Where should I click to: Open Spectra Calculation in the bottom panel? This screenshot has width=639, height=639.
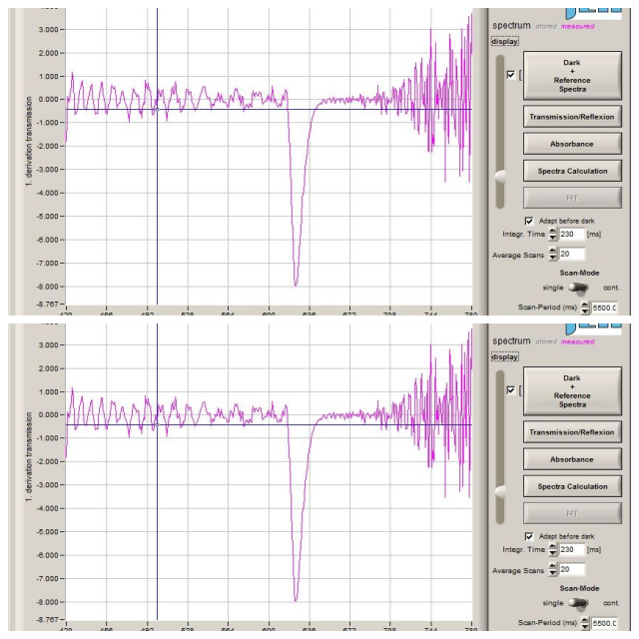[x=572, y=486]
